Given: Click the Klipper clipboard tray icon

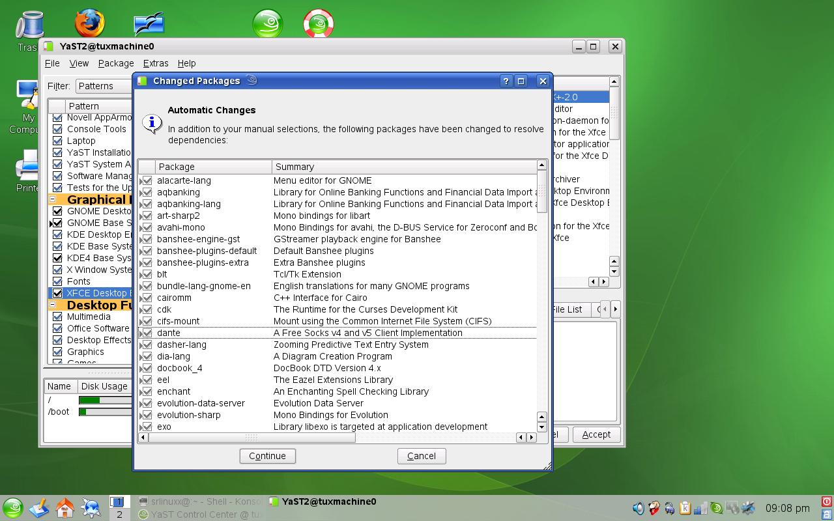Looking at the screenshot, I should (685, 508).
